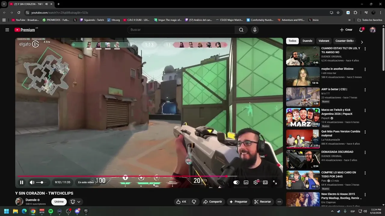The height and width of the screenshot is (216, 385).
Task: Open Spotify from the taskbar
Action: [51, 211]
